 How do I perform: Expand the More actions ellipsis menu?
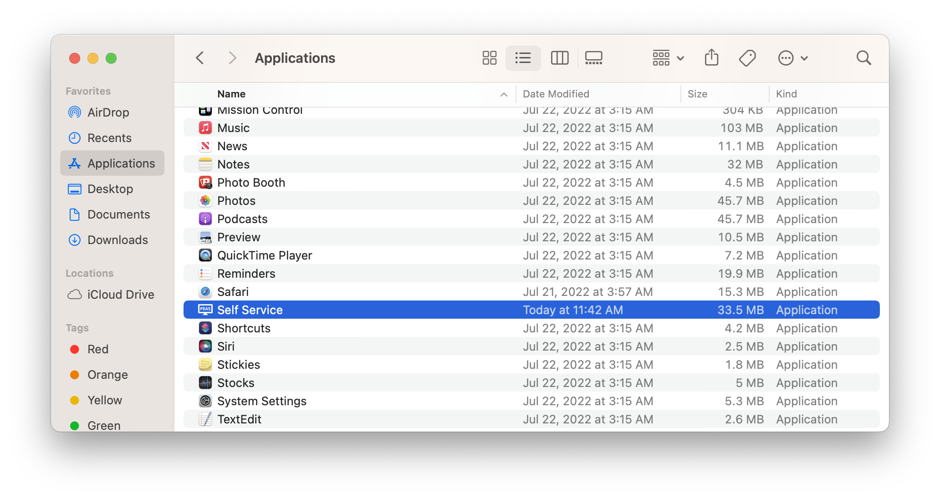pyautogui.click(x=792, y=58)
